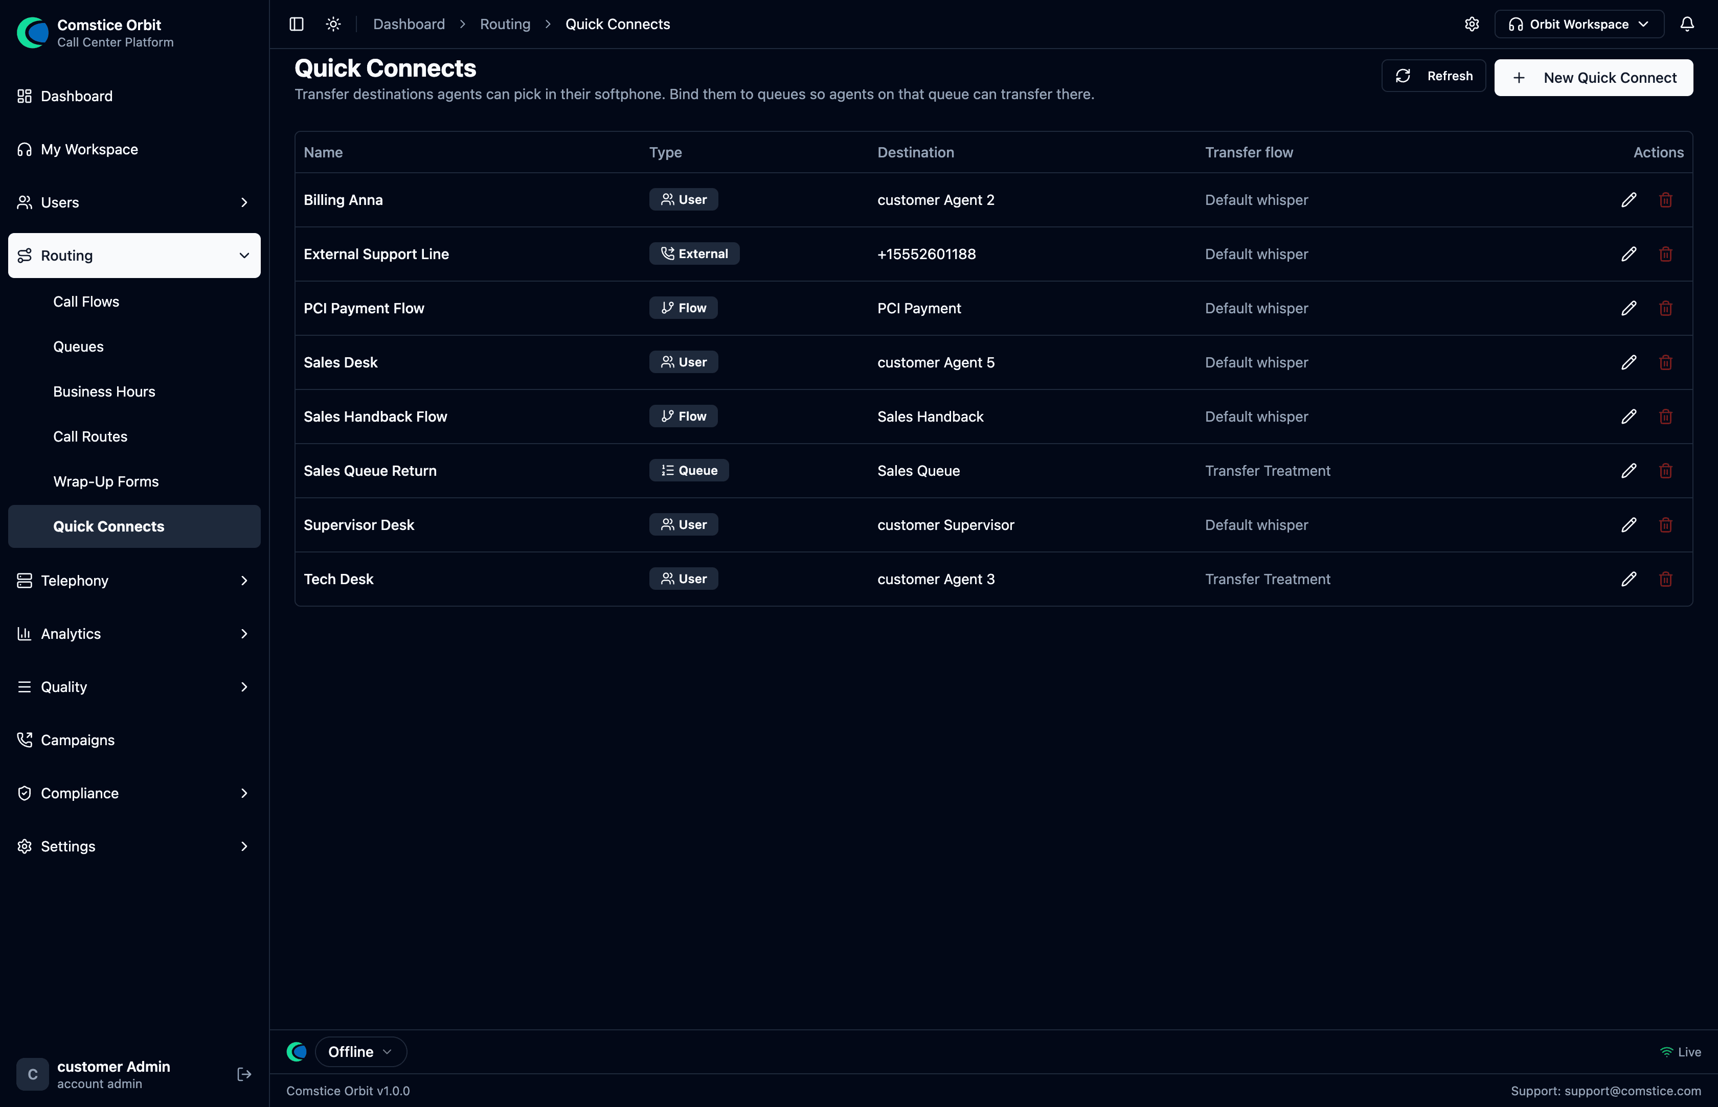Click the Name column header
Image resolution: width=1718 pixels, height=1107 pixels.
323,152
